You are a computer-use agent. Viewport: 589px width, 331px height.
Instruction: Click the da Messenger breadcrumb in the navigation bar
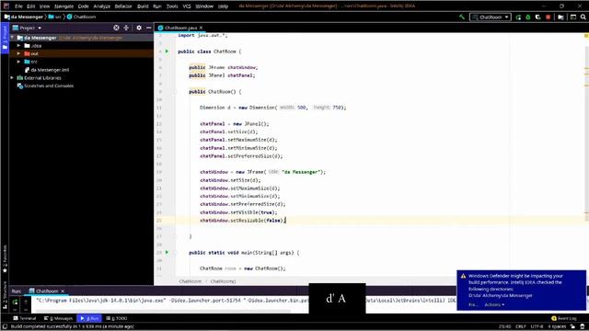click(25, 17)
